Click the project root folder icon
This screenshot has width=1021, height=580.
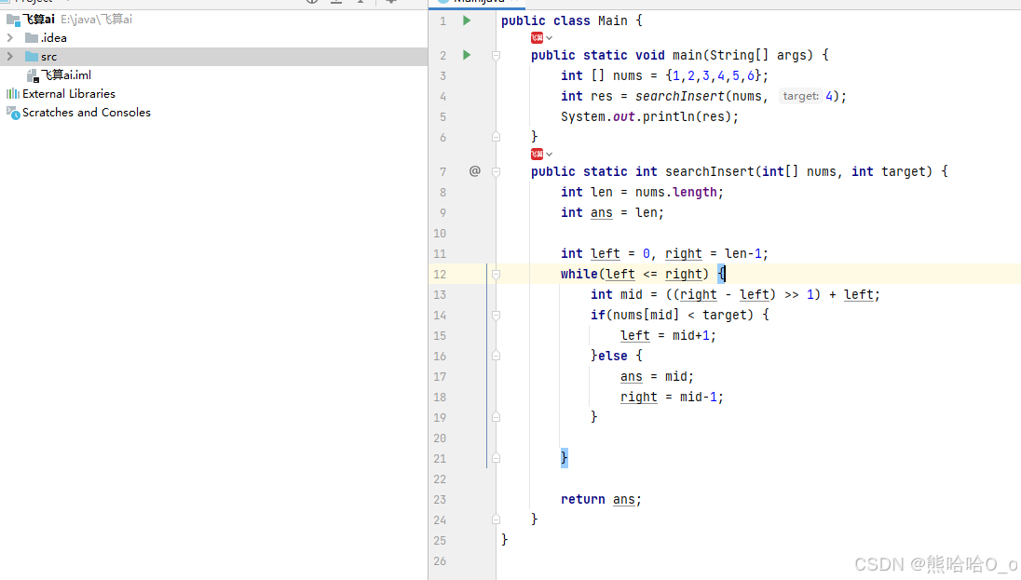(x=13, y=20)
